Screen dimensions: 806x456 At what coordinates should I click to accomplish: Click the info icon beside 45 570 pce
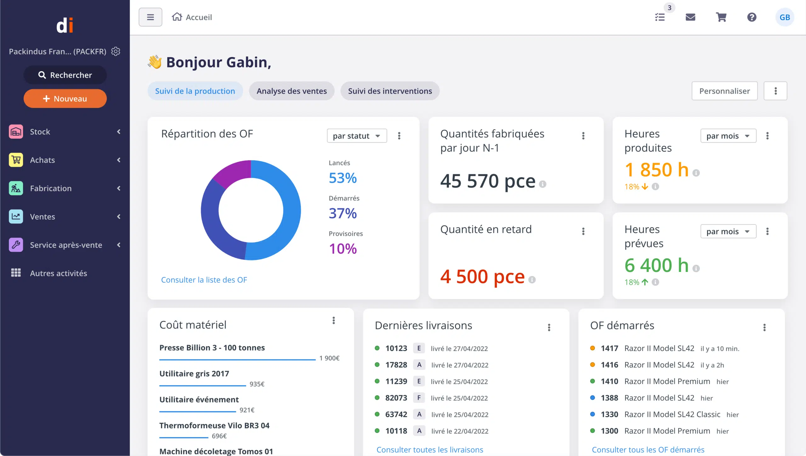(x=542, y=184)
